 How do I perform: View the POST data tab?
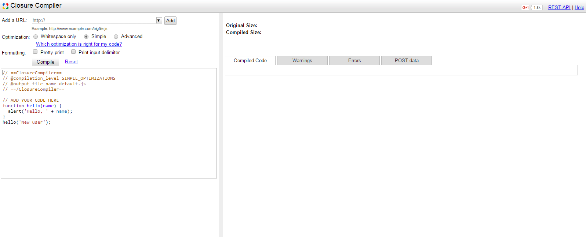[406, 61]
